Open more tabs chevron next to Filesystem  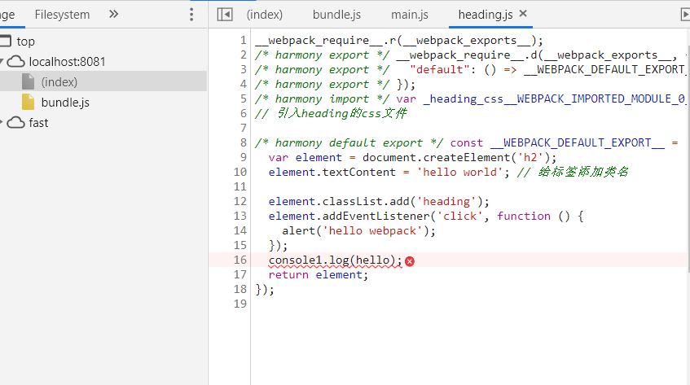(x=113, y=14)
